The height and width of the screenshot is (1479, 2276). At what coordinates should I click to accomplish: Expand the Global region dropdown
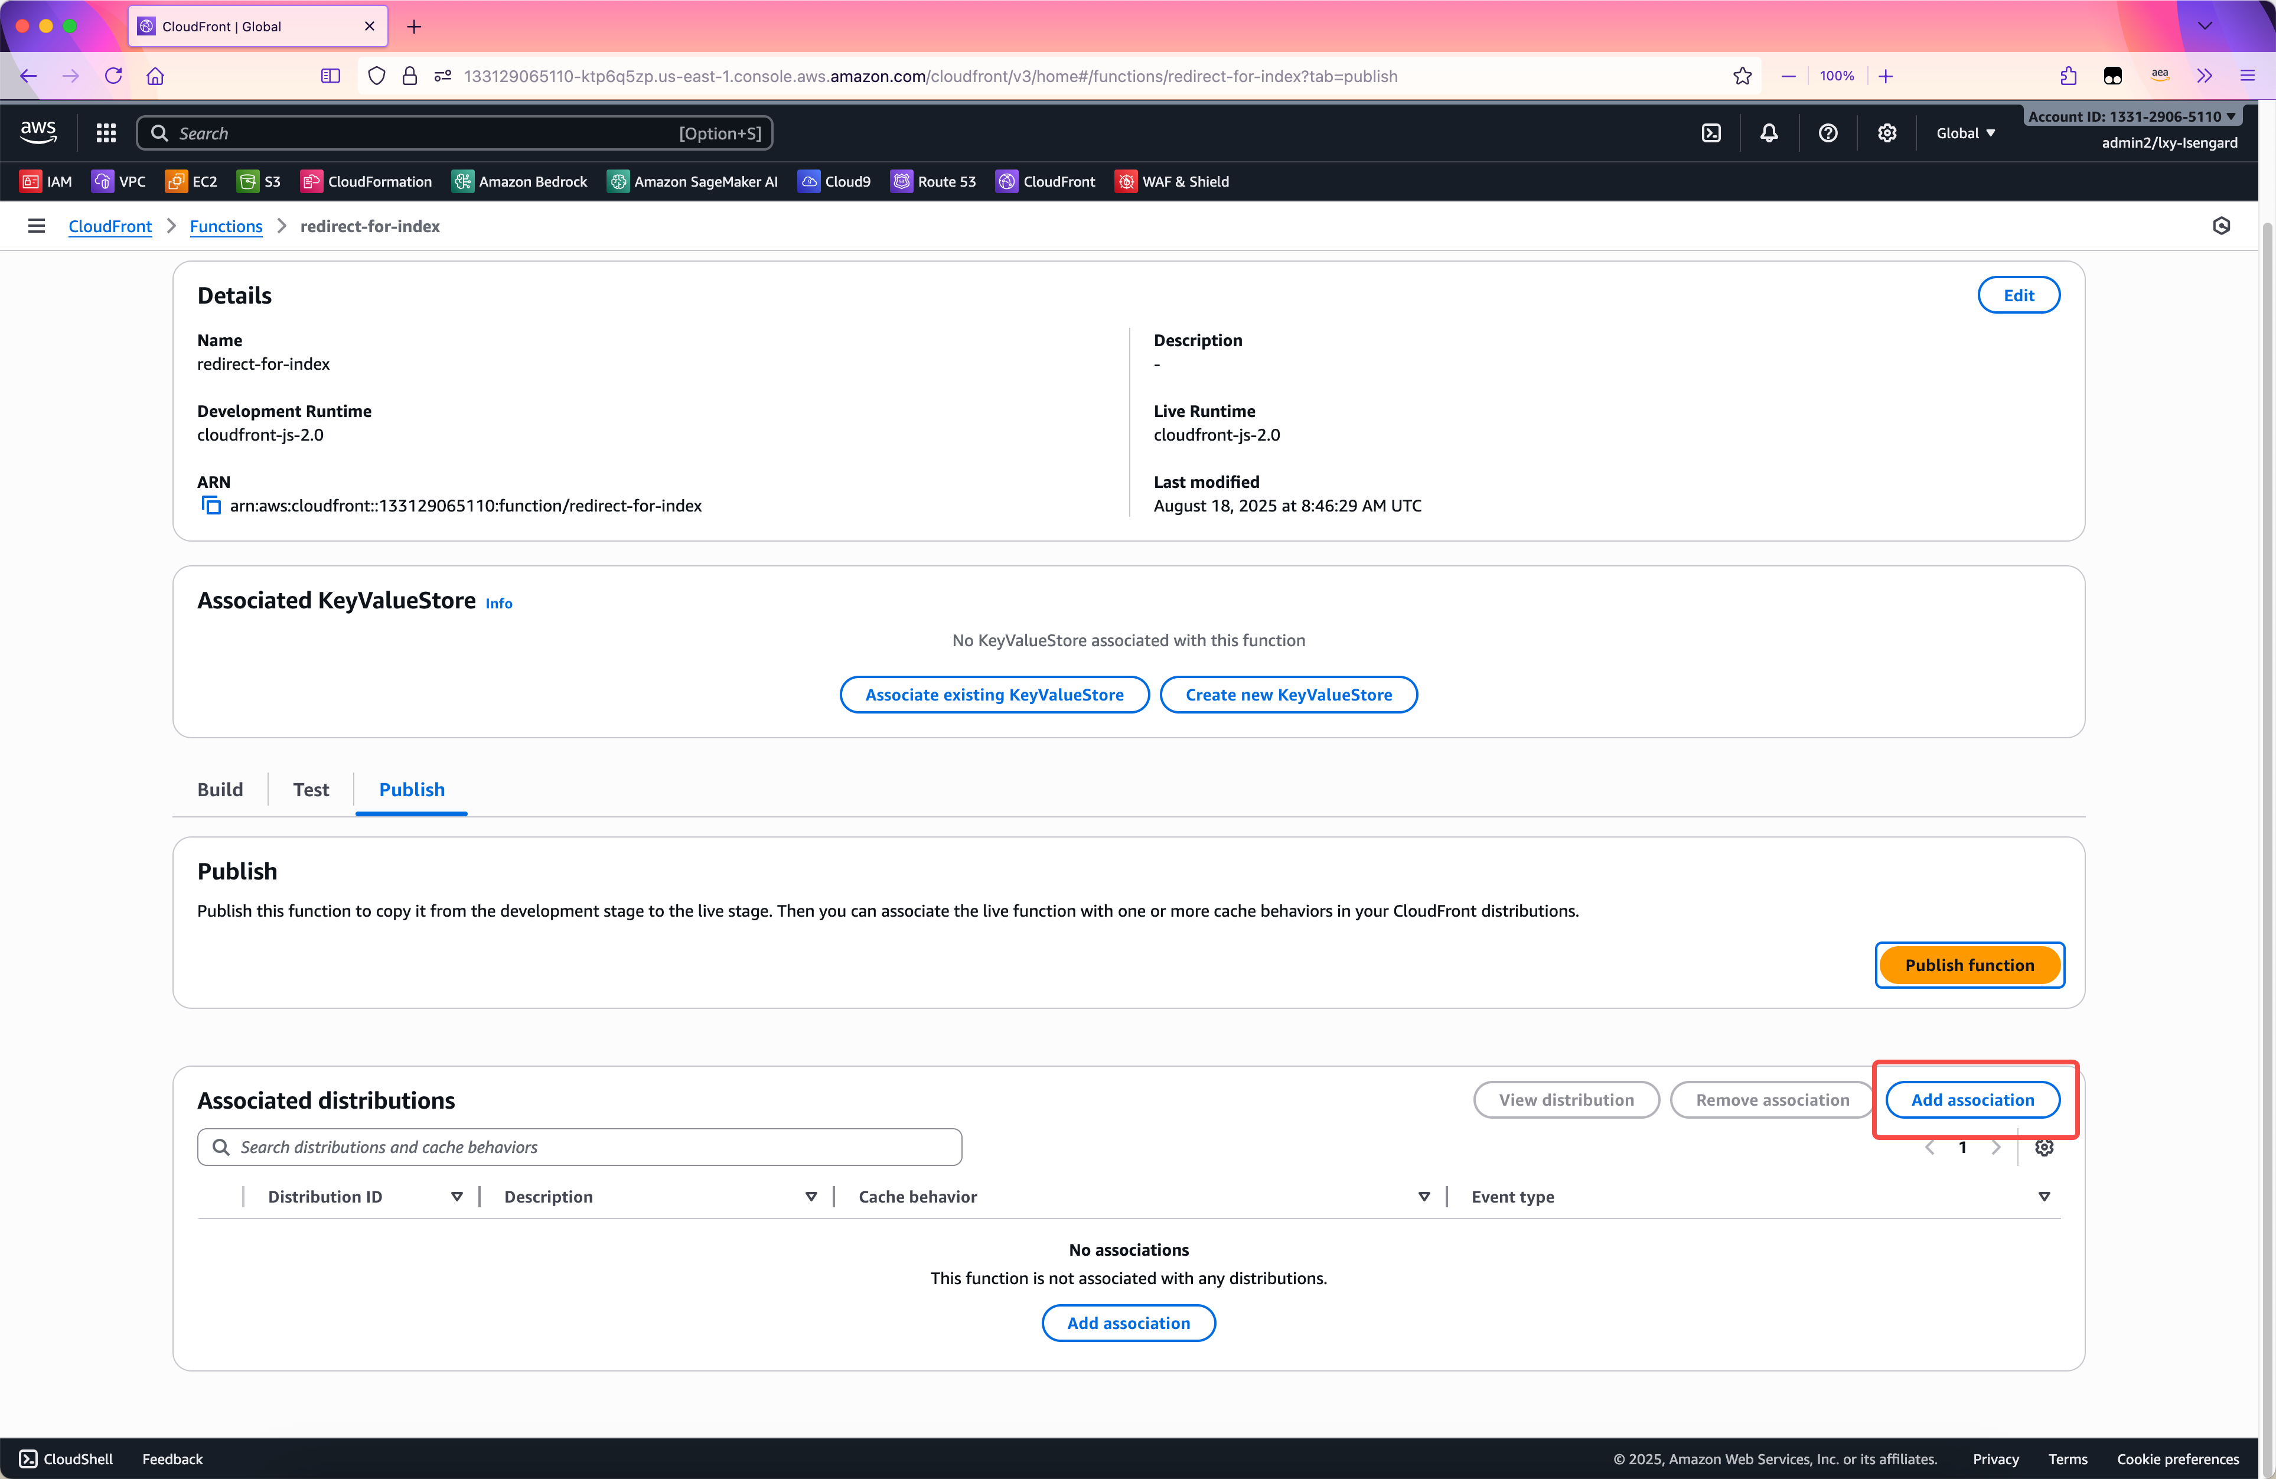(x=1965, y=133)
